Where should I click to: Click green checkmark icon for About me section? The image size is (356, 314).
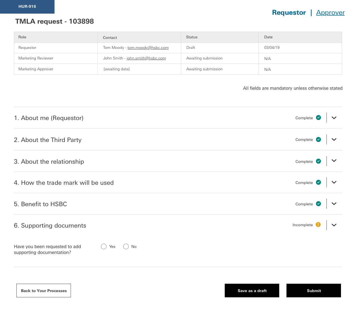(x=318, y=118)
